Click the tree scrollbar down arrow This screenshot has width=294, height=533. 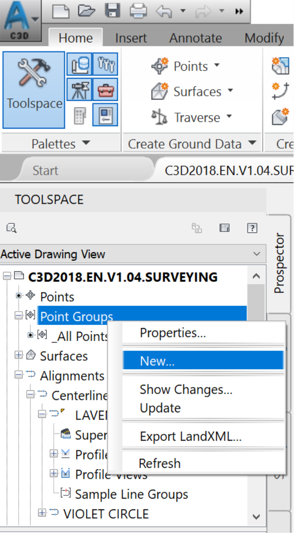coord(255,516)
